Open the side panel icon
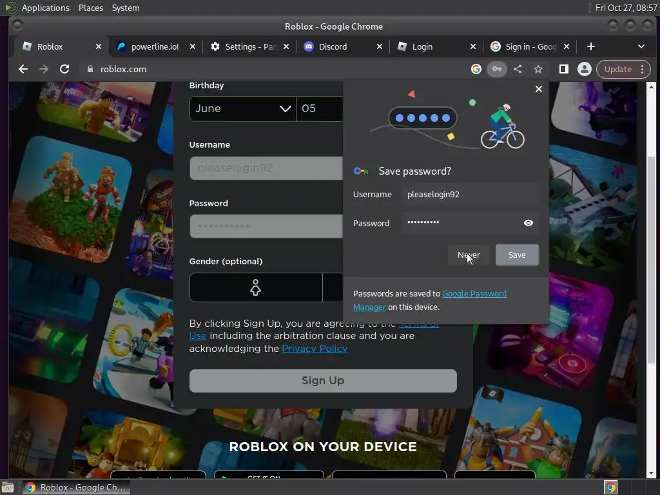The width and height of the screenshot is (660, 495). (563, 69)
